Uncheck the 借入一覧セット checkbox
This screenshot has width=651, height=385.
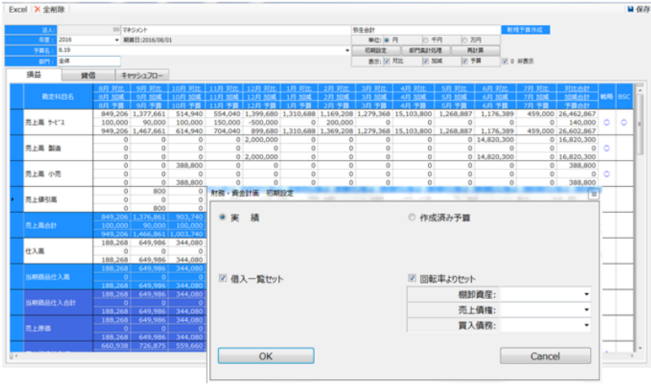point(223,279)
